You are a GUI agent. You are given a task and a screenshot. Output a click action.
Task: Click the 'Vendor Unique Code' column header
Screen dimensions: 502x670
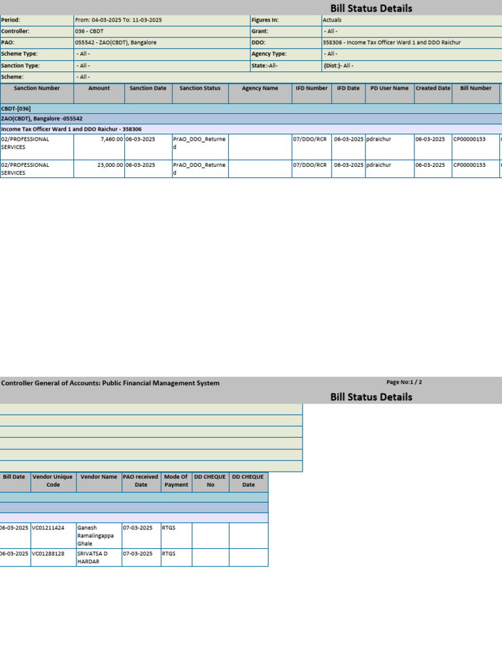[x=52, y=481]
